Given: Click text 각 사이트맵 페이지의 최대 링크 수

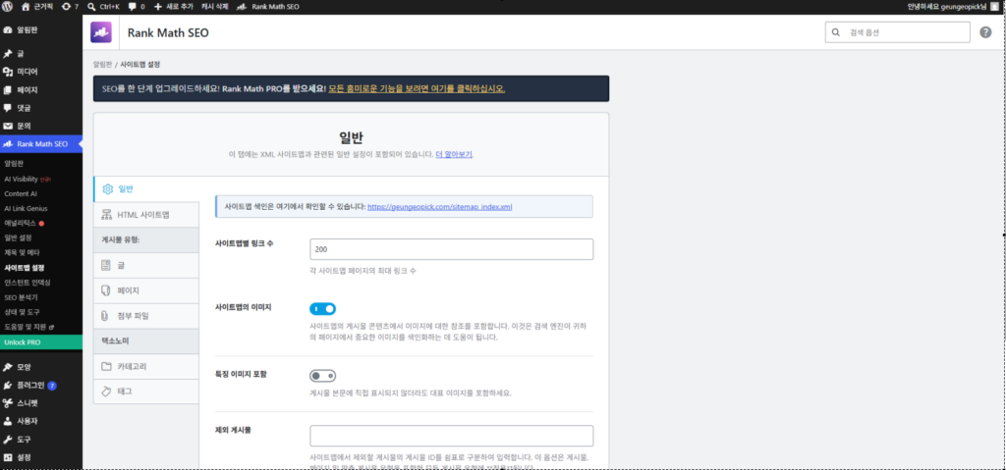Looking at the screenshot, I should [x=363, y=271].
